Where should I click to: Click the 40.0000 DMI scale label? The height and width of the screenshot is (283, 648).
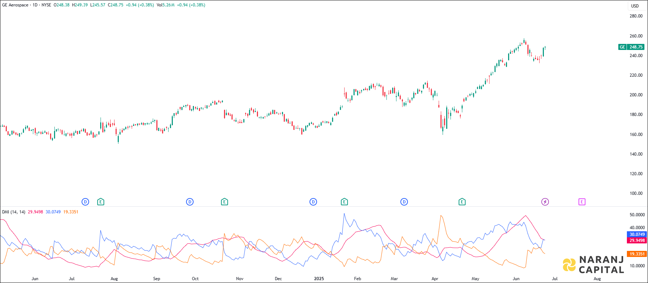[x=637, y=228]
